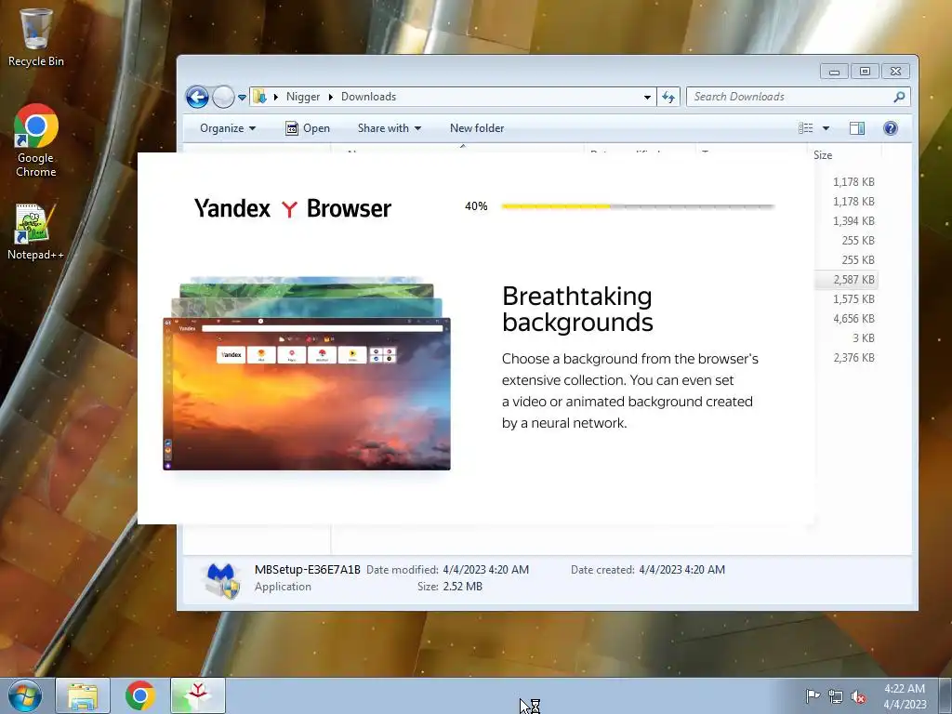Launch Google Chrome from the desktop shortcut
The width and height of the screenshot is (952, 714).
(x=36, y=140)
